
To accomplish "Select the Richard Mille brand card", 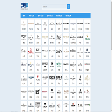I will [66, 26].
